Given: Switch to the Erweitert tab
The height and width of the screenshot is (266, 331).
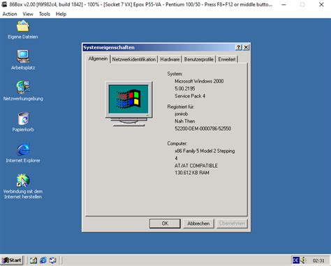Looking at the screenshot, I should point(227,59).
